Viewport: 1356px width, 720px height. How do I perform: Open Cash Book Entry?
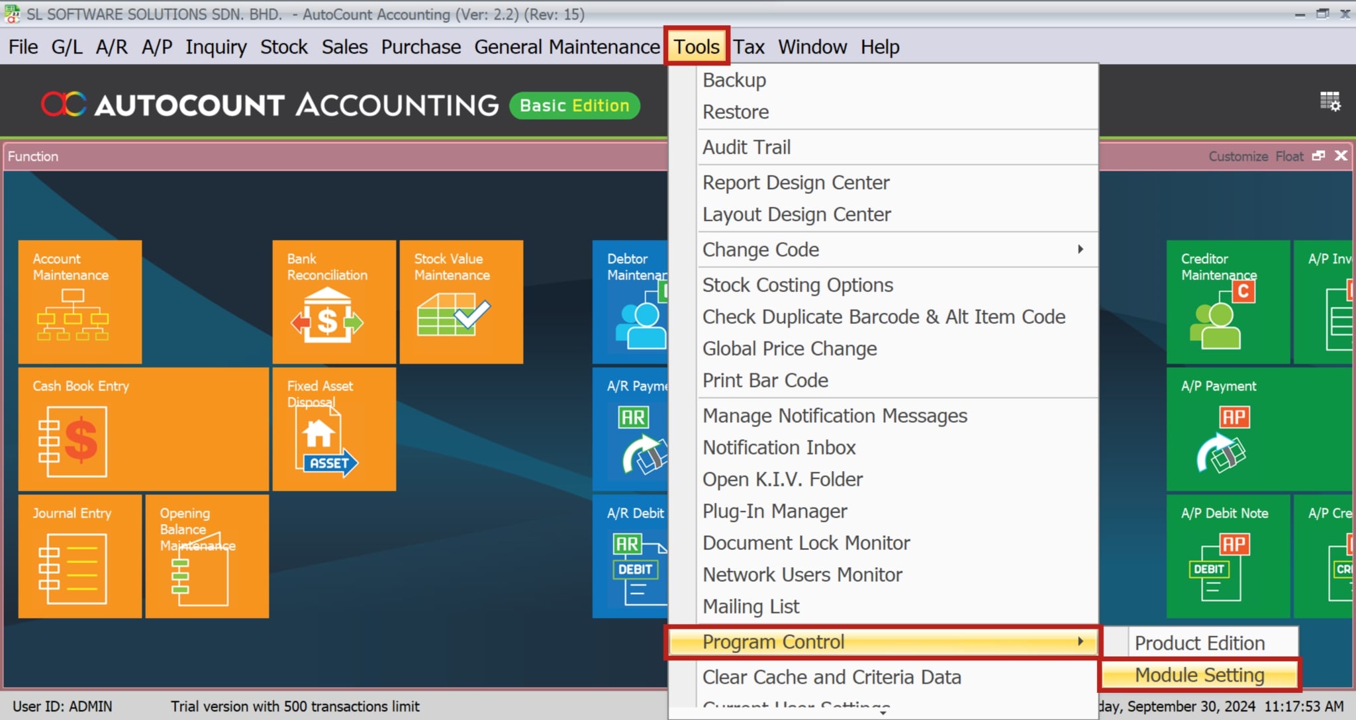142,429
